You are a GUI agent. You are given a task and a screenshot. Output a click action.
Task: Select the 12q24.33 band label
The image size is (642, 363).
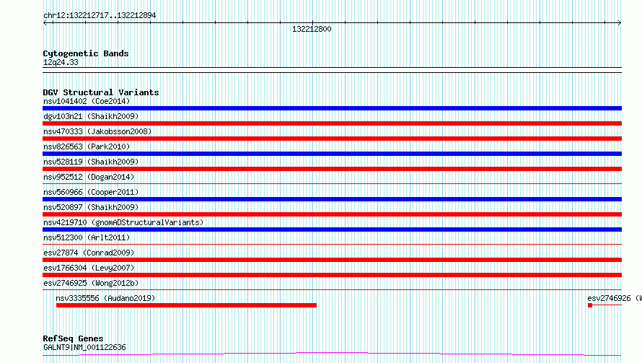(x=61, y=62)
